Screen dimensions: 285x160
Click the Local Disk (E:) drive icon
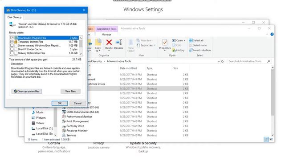33,134
